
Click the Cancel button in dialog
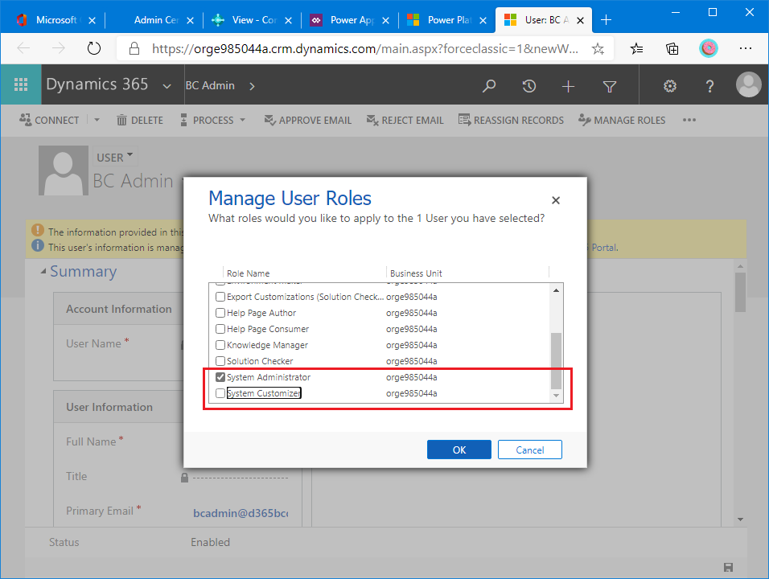click(529, 450)
